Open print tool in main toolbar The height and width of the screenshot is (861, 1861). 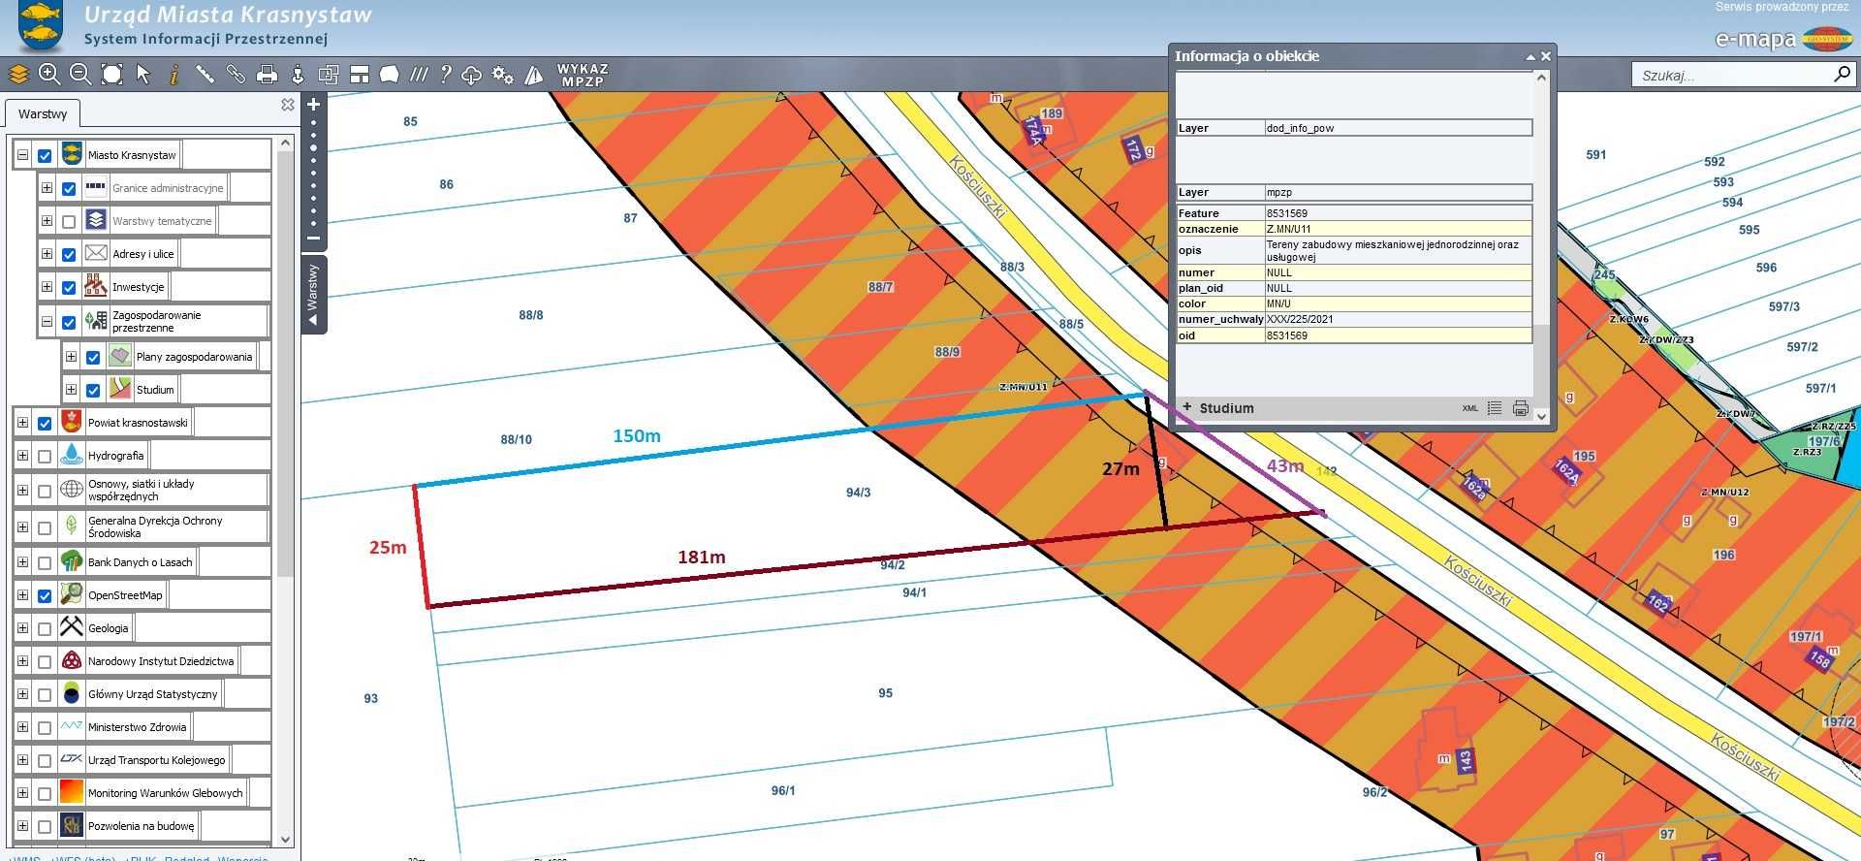point(267,74)
